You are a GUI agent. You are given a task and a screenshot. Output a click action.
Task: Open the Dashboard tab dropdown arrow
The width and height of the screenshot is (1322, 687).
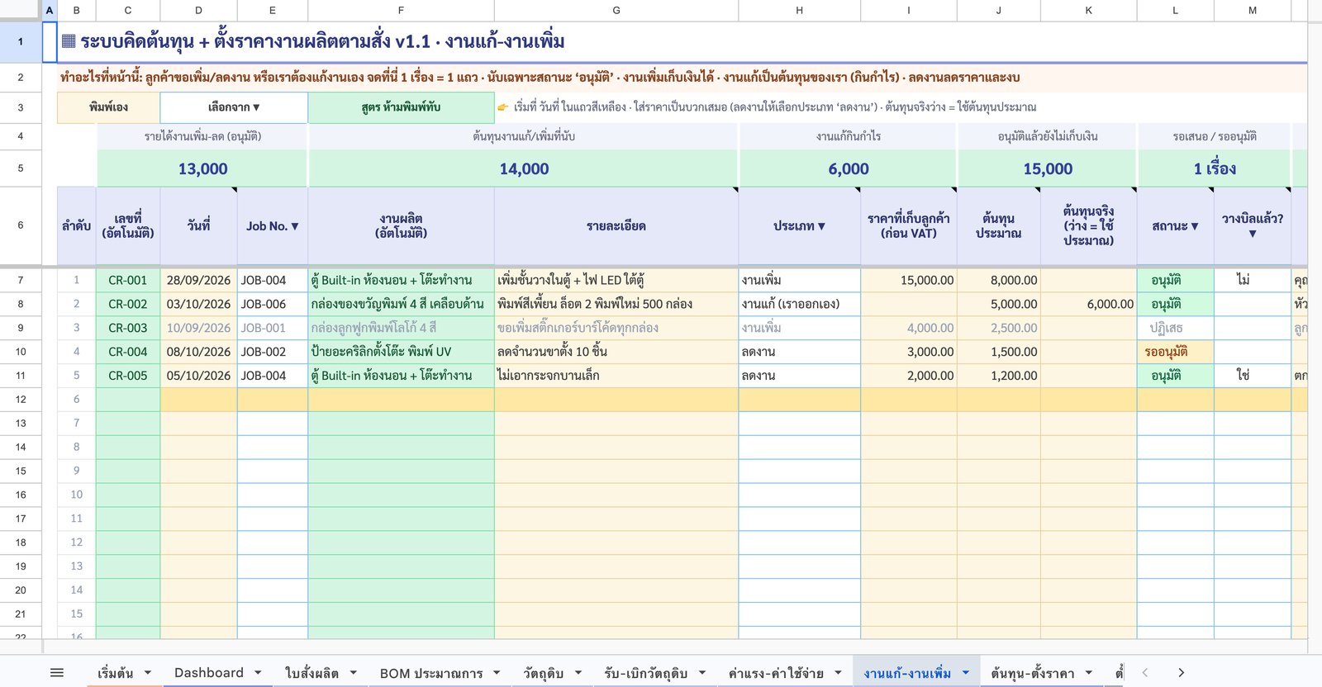click(x=258, y=673)
